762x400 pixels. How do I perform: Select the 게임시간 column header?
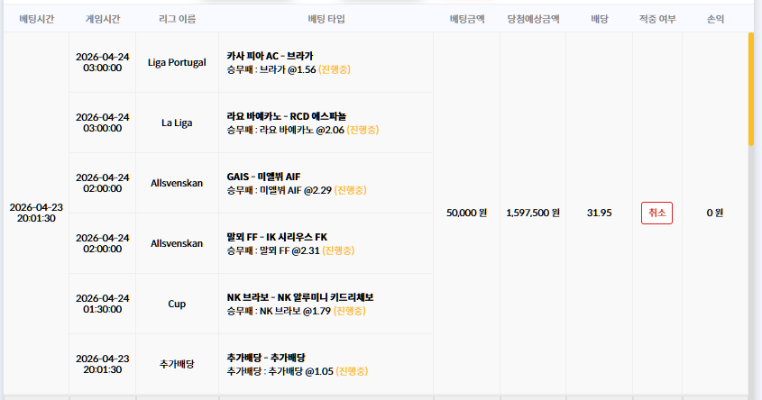pyautogui.click(x=103, y=19)
